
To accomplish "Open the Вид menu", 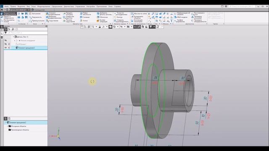I will 28,6.
